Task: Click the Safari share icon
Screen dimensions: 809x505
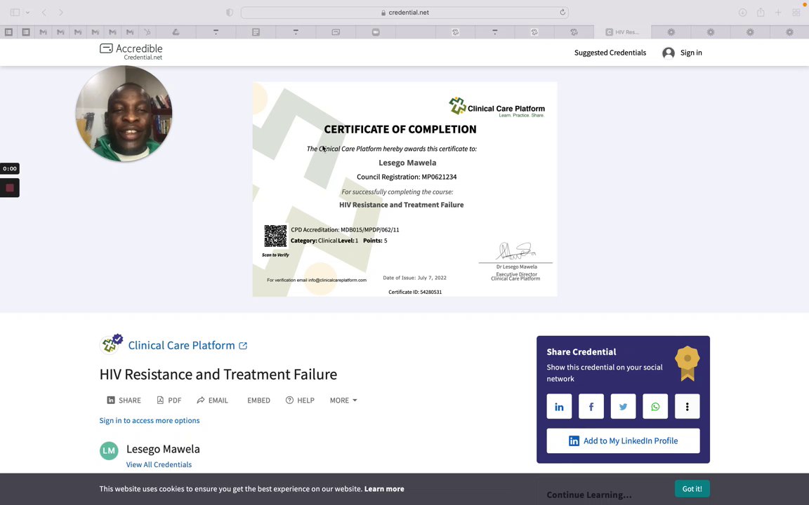Action: (x=761, y=13)
